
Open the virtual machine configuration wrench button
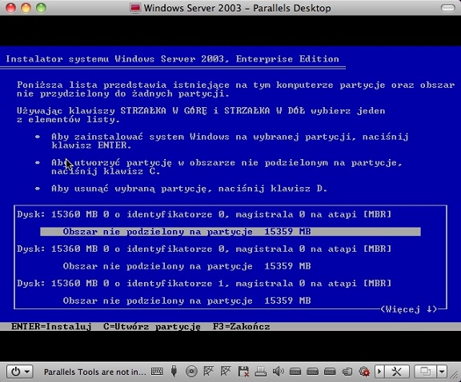click(x=397, y=372)
